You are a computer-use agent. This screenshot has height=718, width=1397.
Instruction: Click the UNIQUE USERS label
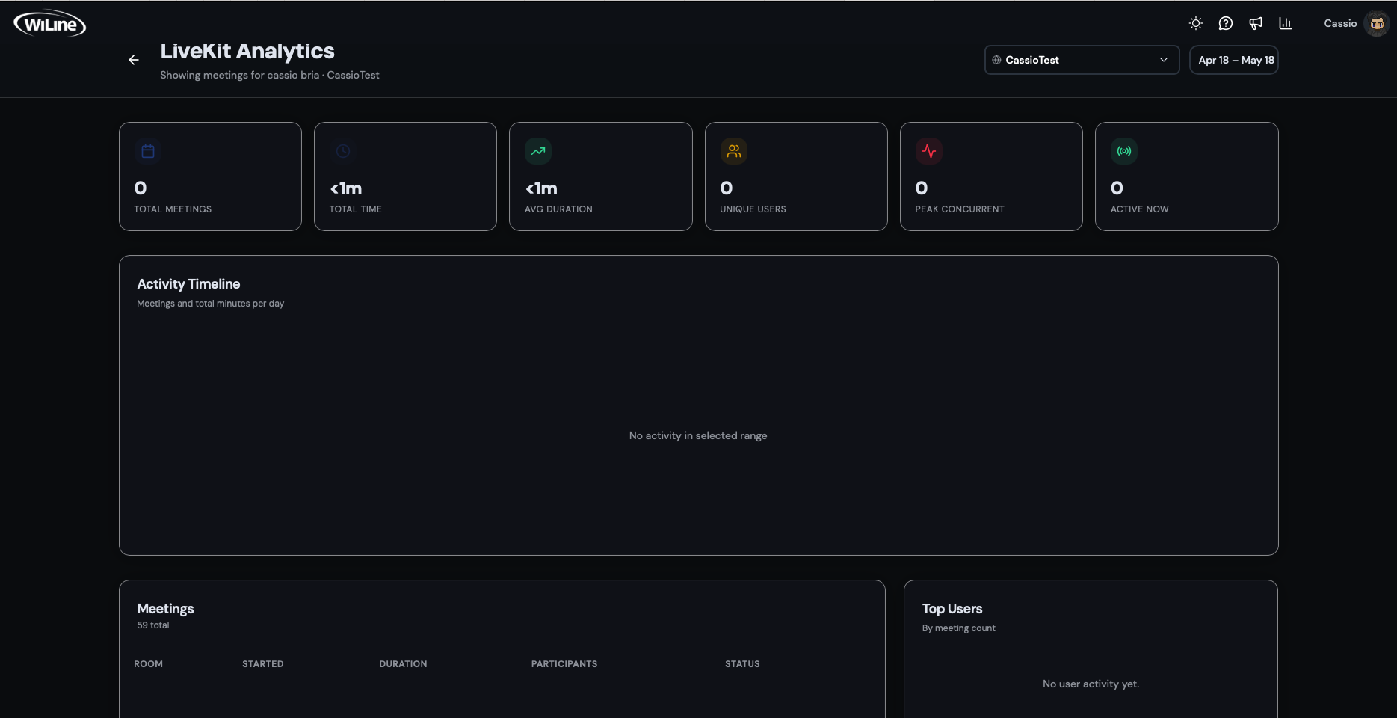tap(753, 209)
